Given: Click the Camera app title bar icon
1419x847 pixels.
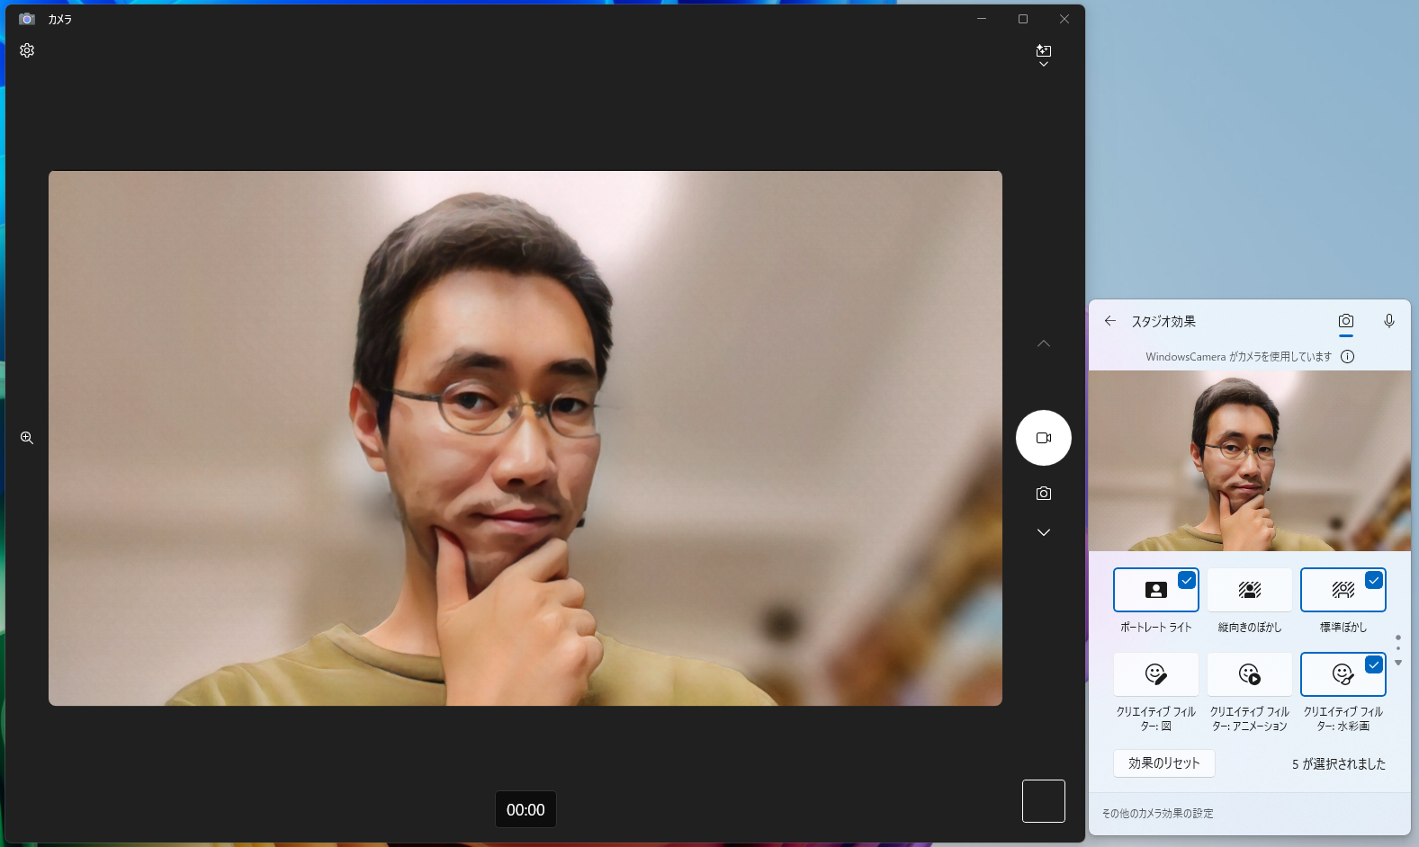Looking at the screenshot, I should coord(27,19).
